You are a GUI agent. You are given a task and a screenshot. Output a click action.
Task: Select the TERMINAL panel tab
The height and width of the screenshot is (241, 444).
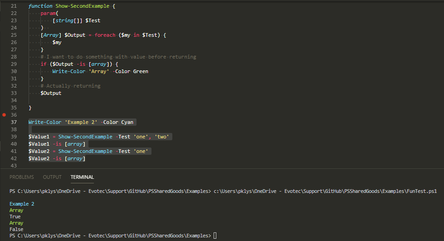(82, 177)
